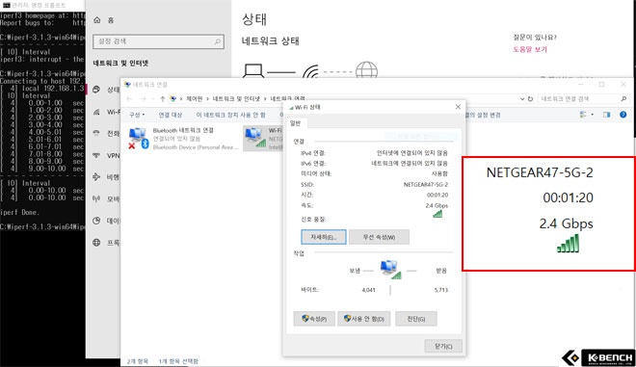Toggle preview pane icon in explorer toolbar
The width and height of the screenshot is (636, 367).
pyautogui.click(x=606, y=115)
